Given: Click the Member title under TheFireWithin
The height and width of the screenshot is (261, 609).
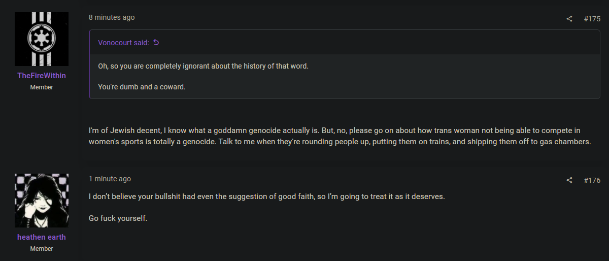Looking at the screenshot, I should (42, 87).
